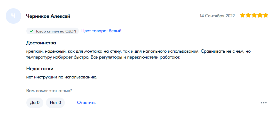The height and width of the screenshot is (120, 274).
Task: Click the "Ответить" reply link
Action: click(x=86, y=103)
